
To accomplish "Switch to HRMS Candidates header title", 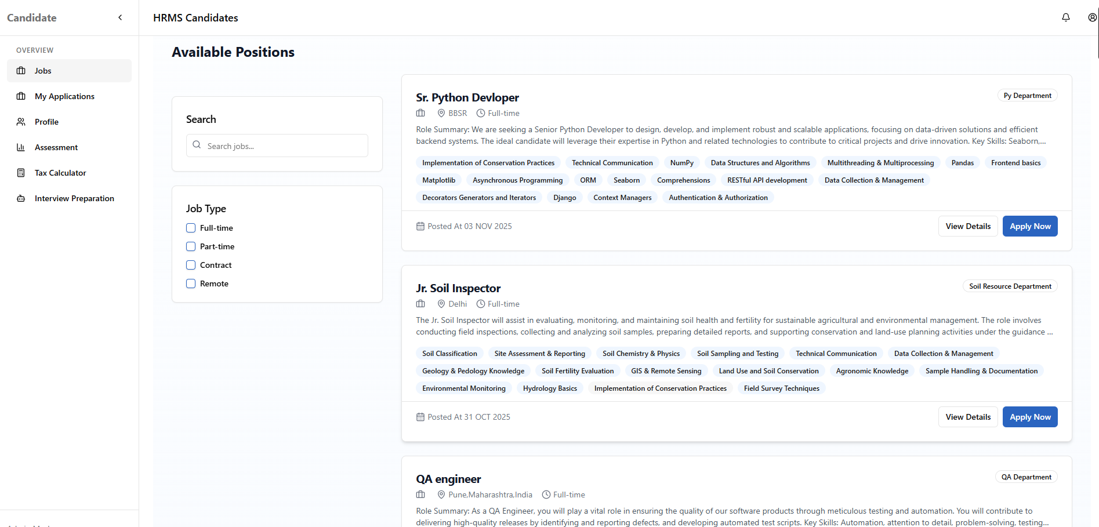I will 195,18.
